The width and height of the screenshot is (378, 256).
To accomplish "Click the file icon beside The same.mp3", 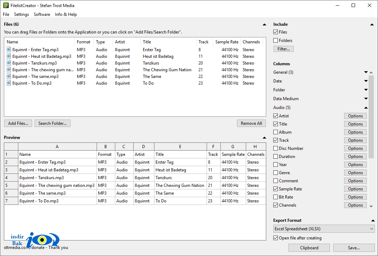I will coord(9,77).
